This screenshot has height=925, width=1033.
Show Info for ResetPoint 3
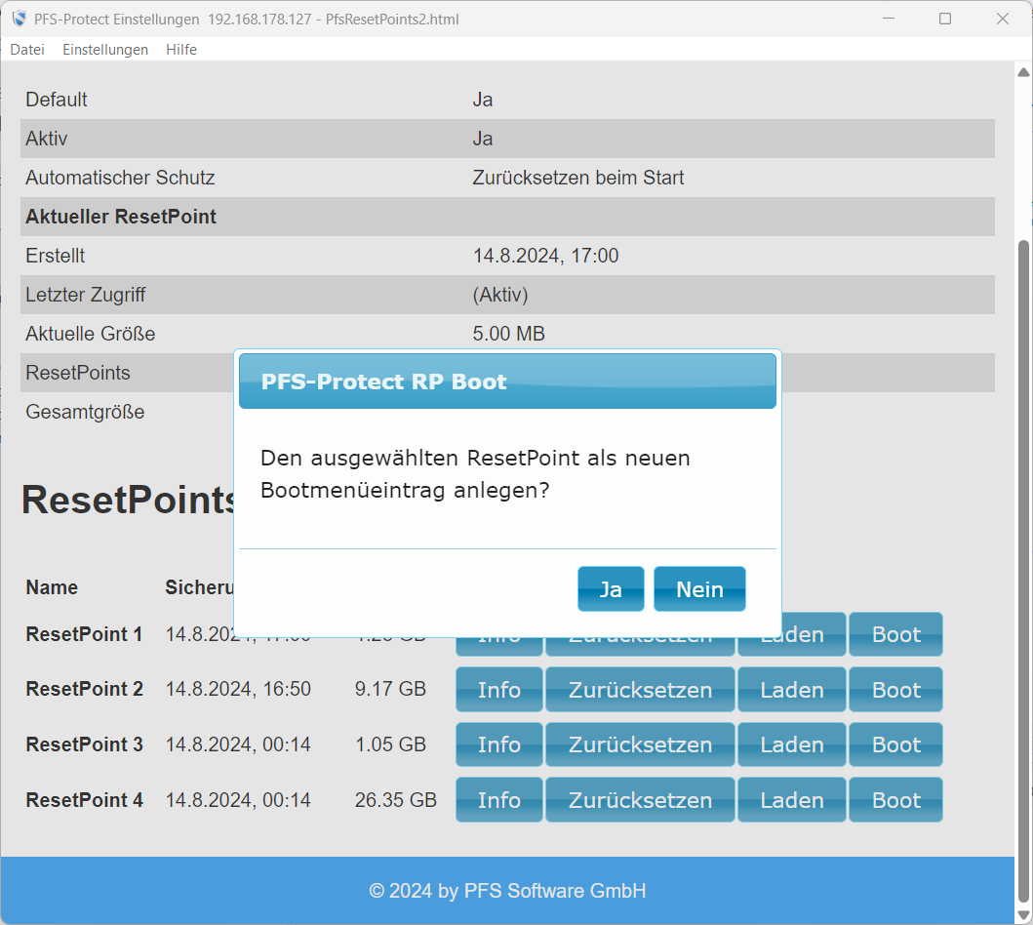click(x=498, y=744)
